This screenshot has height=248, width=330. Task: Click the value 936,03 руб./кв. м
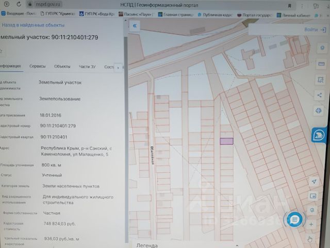pyautogui.click(x=62, y=239)
